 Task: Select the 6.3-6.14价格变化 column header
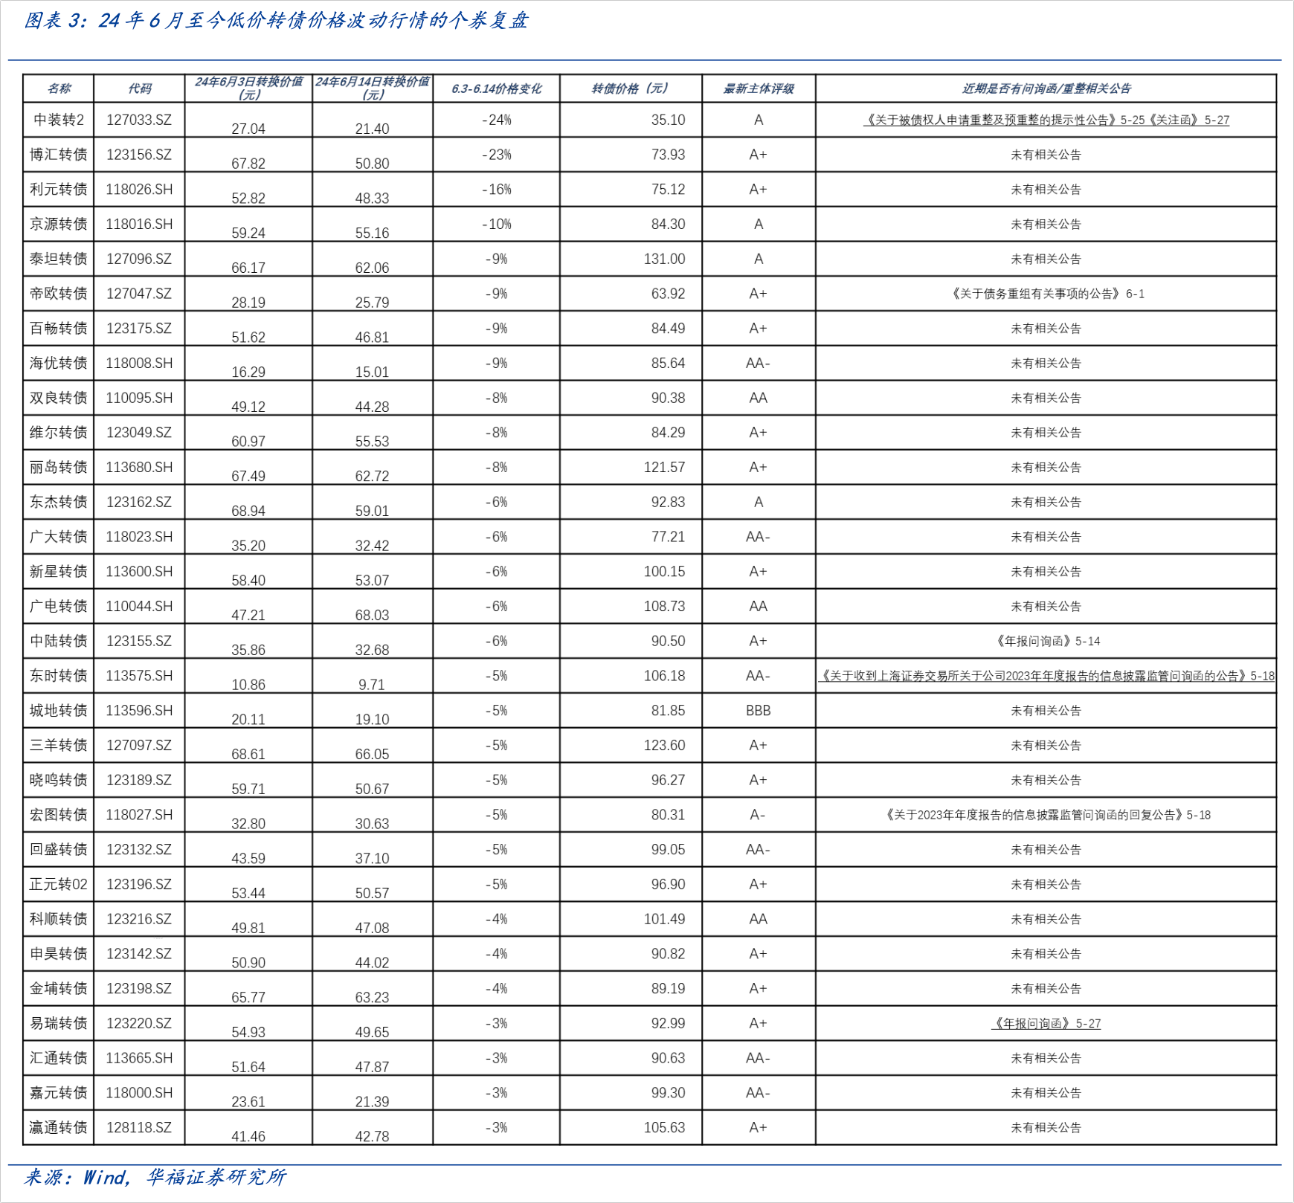(496, 88)
